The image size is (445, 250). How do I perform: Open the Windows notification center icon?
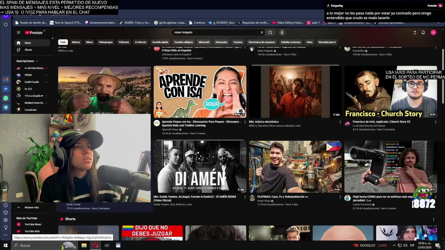pyautogui.click(x=438, y=245)
